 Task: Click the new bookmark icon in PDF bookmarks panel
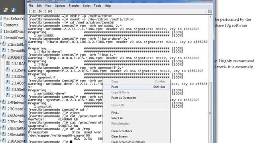click(x=6, y=10)
